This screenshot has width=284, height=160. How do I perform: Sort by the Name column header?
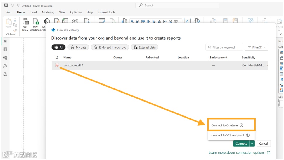click(67, 58)
